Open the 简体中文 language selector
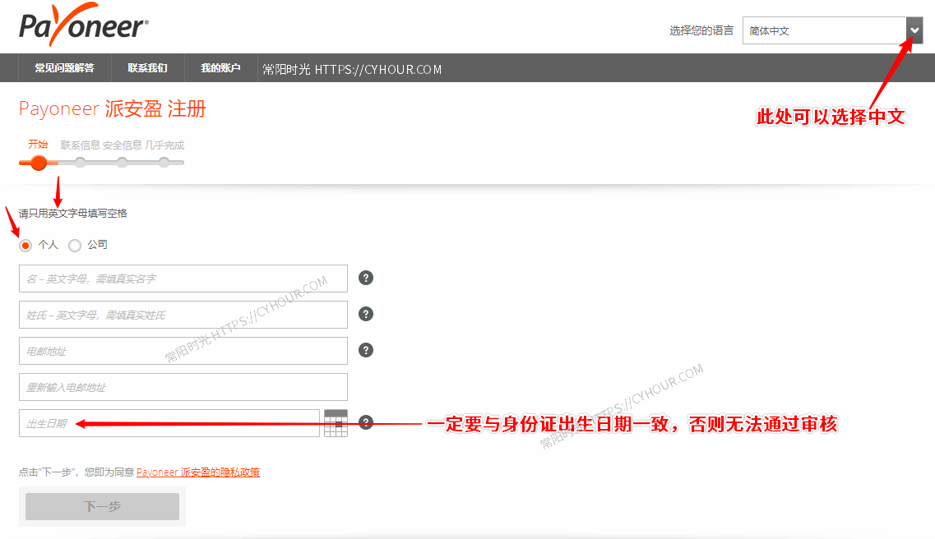935x539 pixels. click(832, 30)
